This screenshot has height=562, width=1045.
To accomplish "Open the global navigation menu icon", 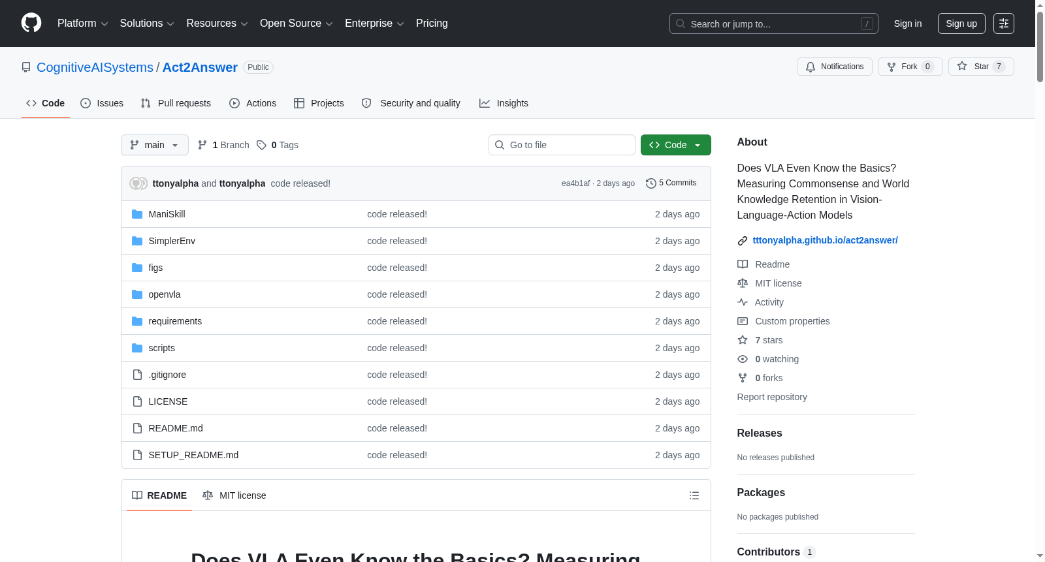I will [x=1004, y=23].
